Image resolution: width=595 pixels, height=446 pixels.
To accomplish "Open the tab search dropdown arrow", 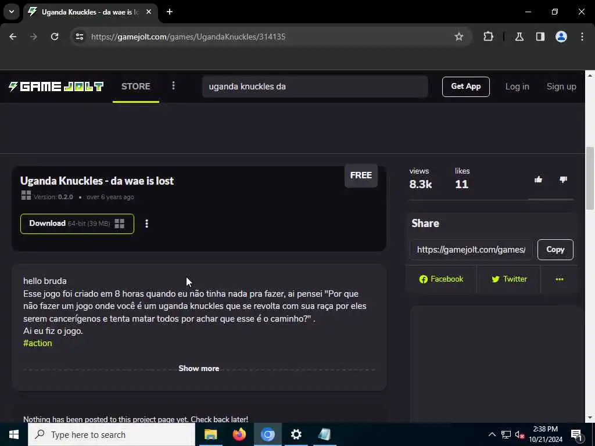I will pyautogui.click(x=12, y=12).
